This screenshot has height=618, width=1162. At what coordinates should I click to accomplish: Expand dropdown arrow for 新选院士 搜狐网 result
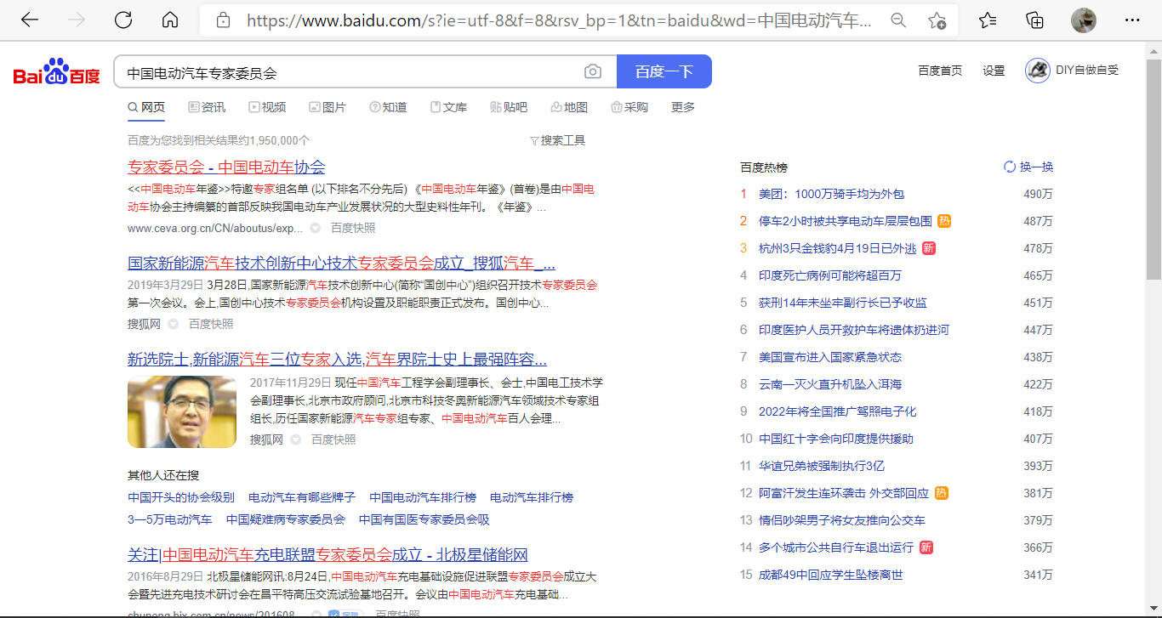[295, 440]
